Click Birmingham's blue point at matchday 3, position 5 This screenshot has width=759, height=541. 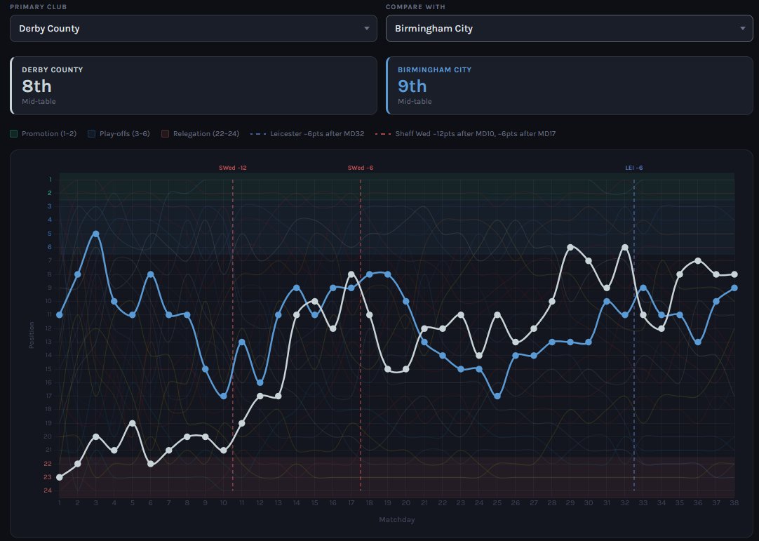coord(96,234)
